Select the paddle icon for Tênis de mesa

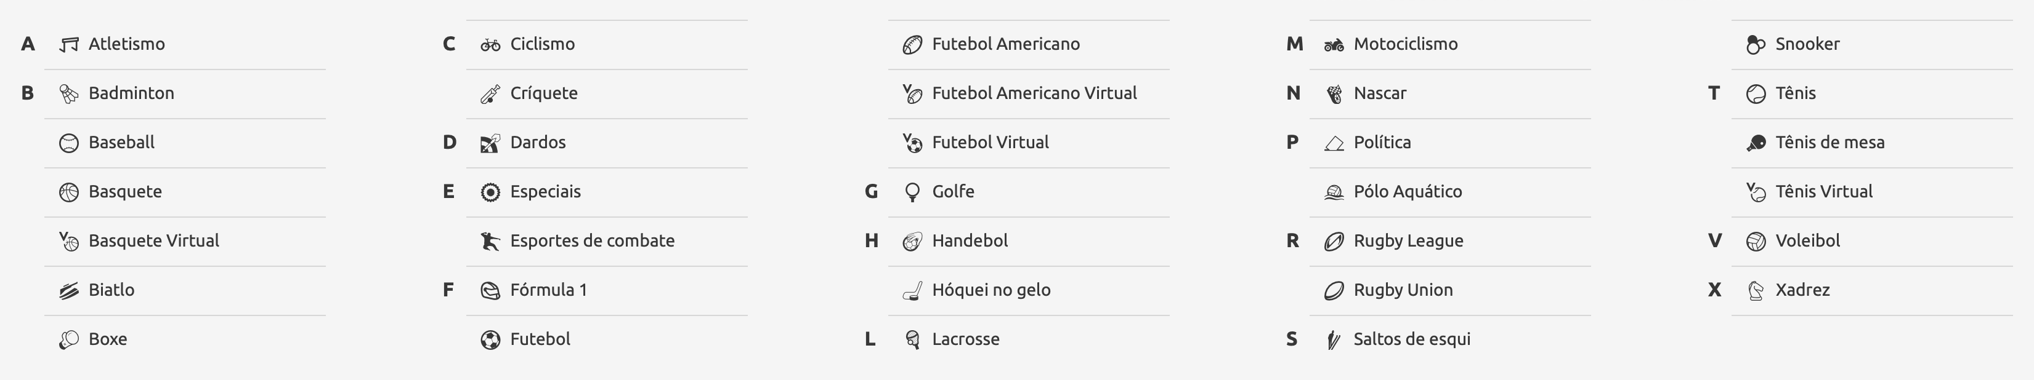(1756, 143)
